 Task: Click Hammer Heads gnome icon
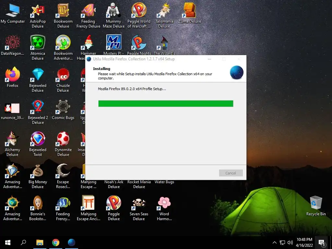pyautogui.click(x=89, y=42)
